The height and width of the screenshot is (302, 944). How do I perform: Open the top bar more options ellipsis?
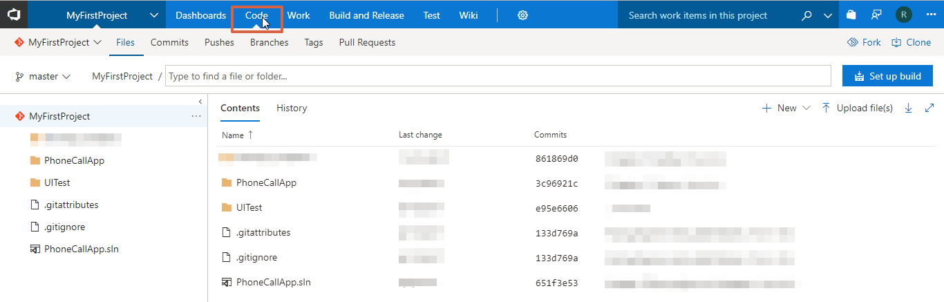coord(930,15)
